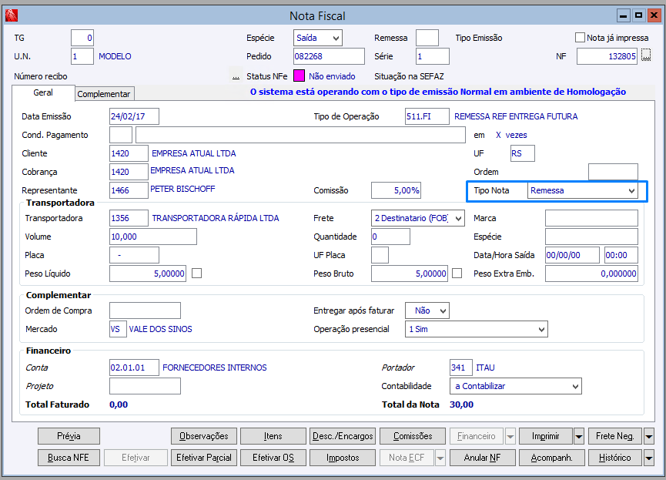The height and width of the screenshot is (480, 666).
Task: Click the Itens button
Action: click(273, 436)
